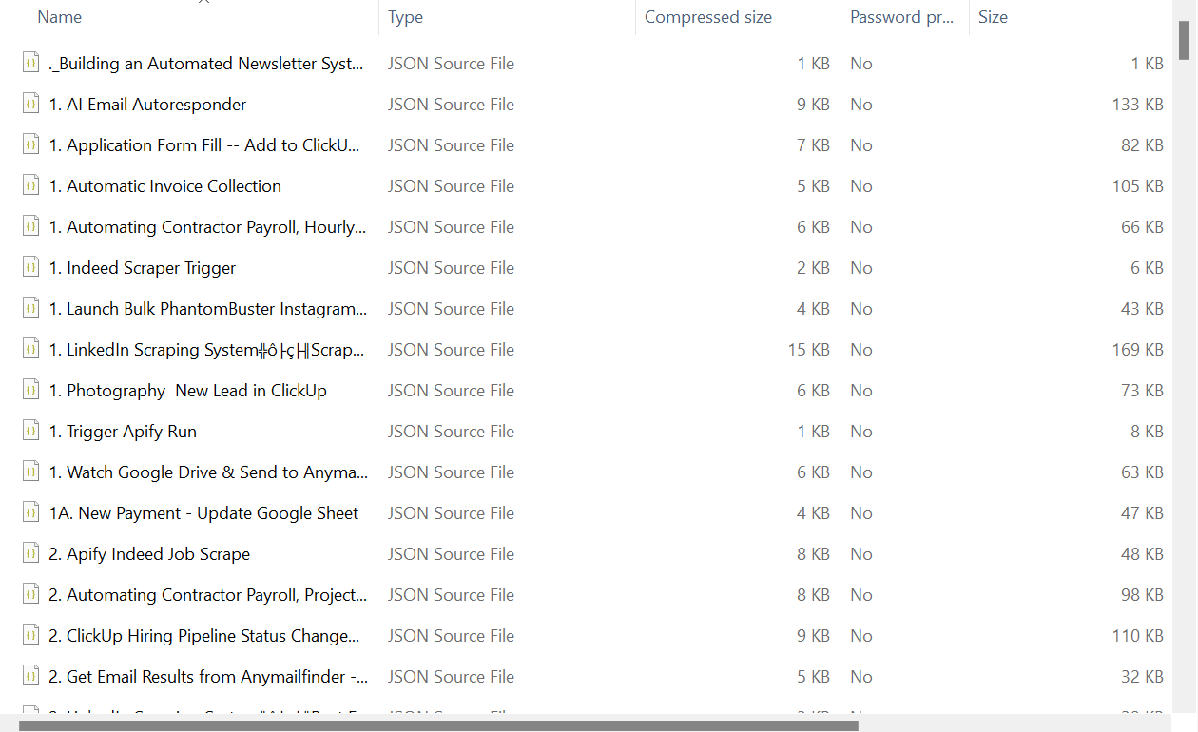Viewport: 1198px width, 732px height.
Task: Click JSON icon of 2. Automating Contractor Payroll, Project
Action: pos(31,595)
